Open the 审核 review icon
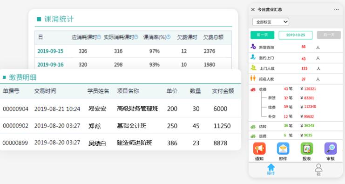This screenshot has height=184, width=345. 331,149
